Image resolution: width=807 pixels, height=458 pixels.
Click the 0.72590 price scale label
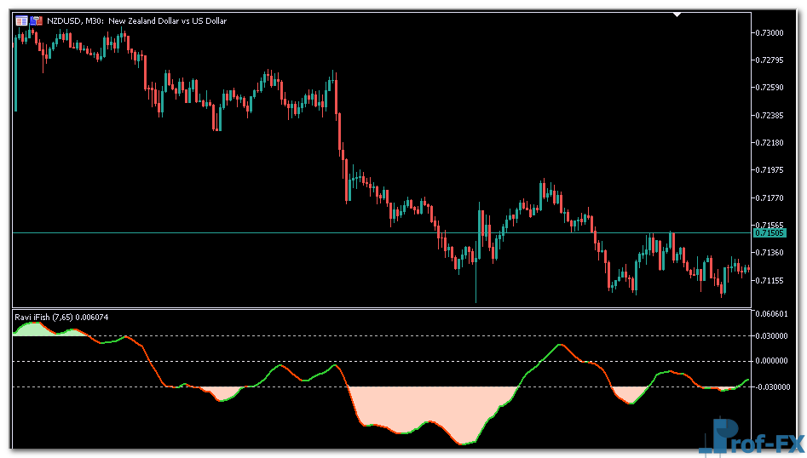pos(770,87)
